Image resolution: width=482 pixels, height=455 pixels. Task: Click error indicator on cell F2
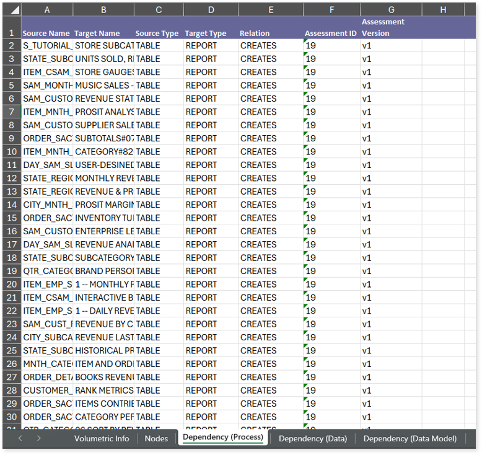coord(305,42)
